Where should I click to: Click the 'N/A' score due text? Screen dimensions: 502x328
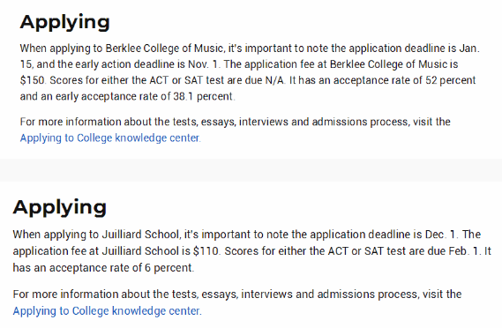(x=275, y=80)
